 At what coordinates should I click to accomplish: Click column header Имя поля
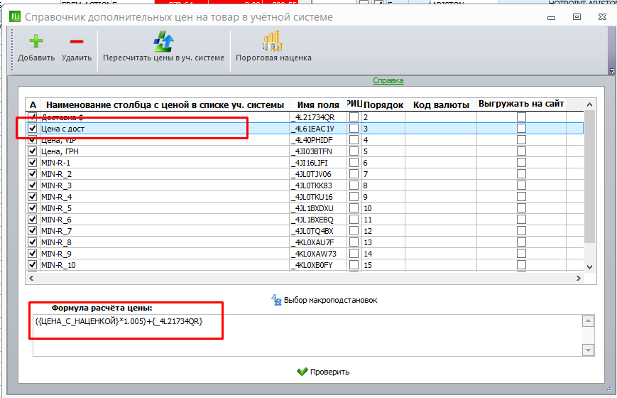tap(318, 104)
